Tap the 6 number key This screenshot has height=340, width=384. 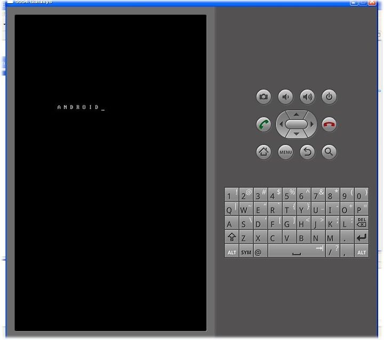pos(303,194)
